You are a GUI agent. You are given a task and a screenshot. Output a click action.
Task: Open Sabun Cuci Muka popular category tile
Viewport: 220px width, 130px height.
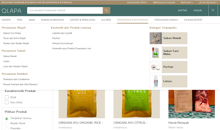[x=168, y=52]
